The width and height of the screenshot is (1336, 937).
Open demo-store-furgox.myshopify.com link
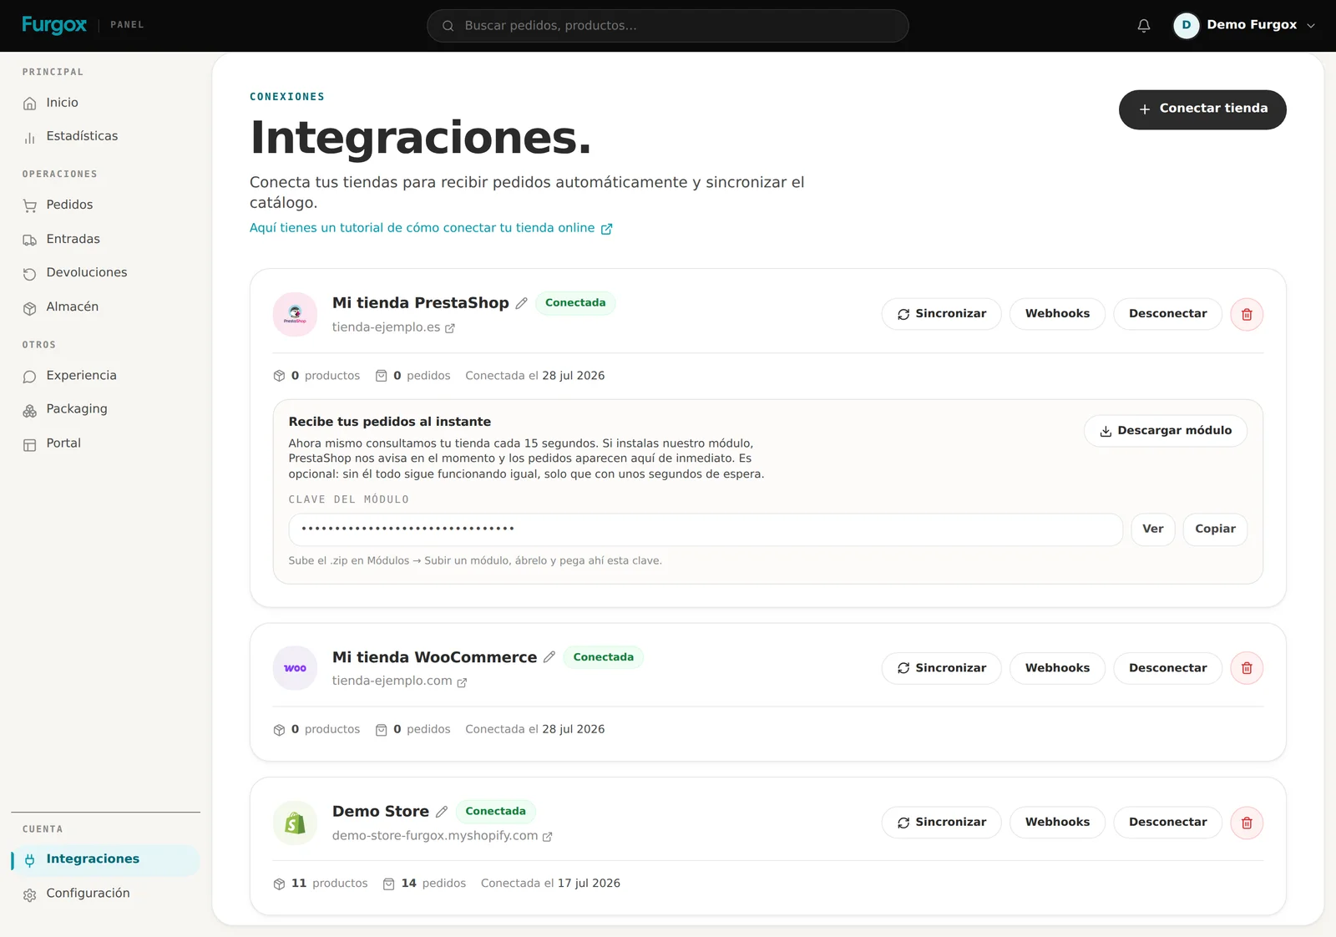(442, 836)
